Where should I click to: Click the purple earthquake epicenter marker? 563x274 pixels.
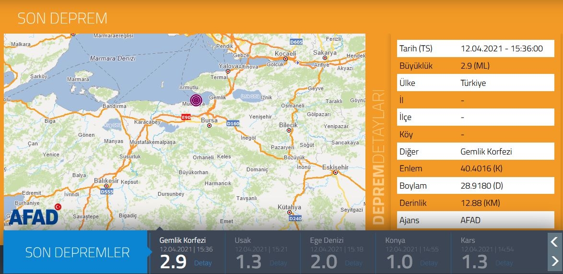pos(196,100)
